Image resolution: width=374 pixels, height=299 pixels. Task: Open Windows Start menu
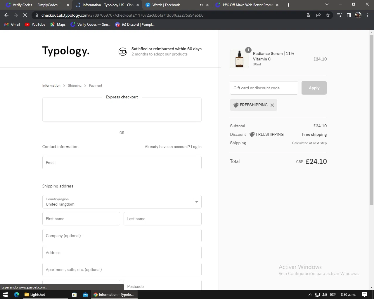click(x=5, y=295)
